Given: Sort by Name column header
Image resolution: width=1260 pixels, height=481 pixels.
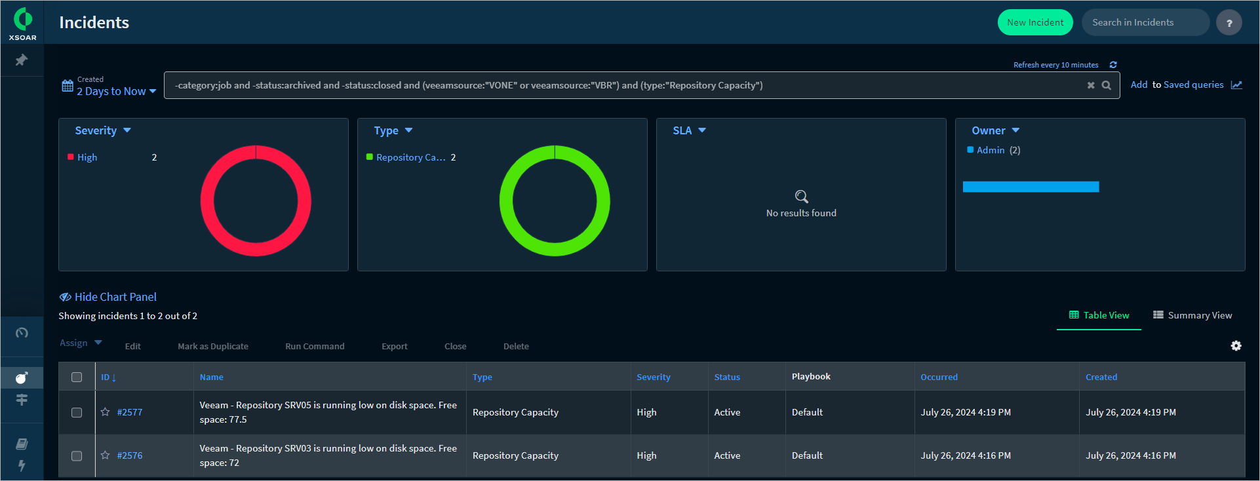Looking at the screenshot, I should click(x=211, y=377).
